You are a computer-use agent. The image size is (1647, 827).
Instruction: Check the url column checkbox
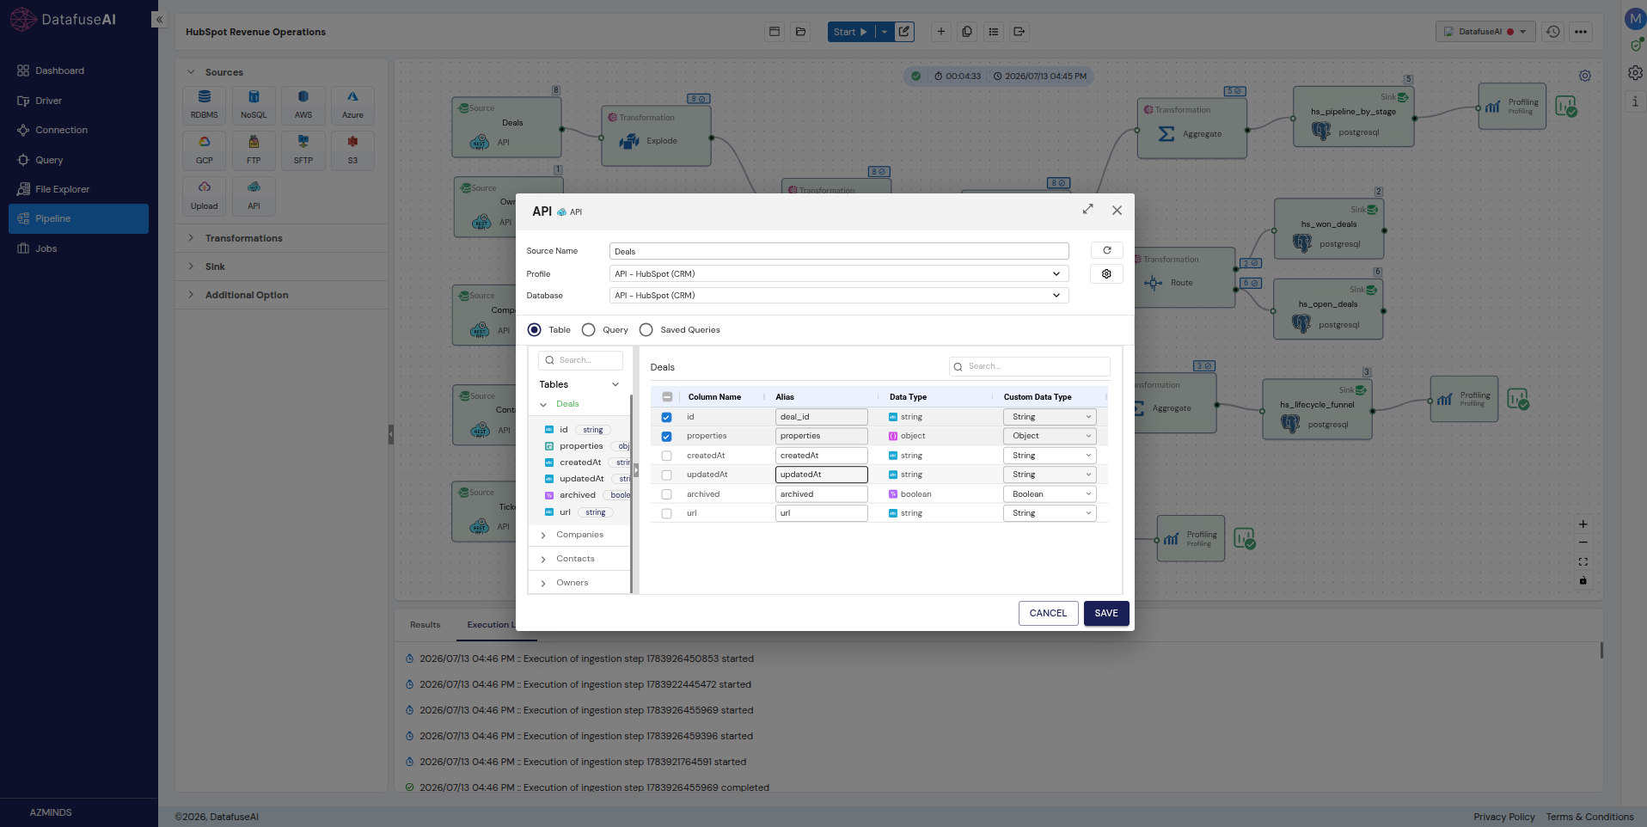[x=666, y=513]
